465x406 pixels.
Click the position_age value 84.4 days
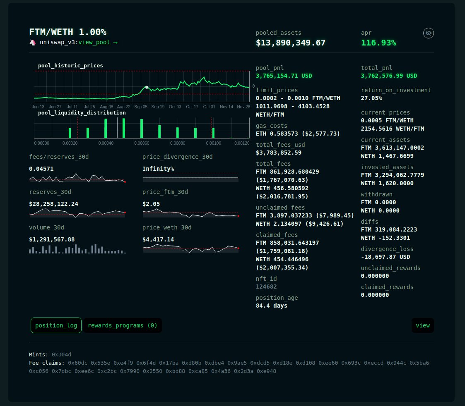click(271, 306)
